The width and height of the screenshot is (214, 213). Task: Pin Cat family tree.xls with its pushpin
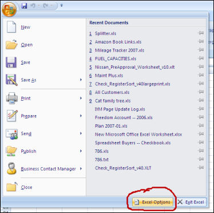click(201, 100)
